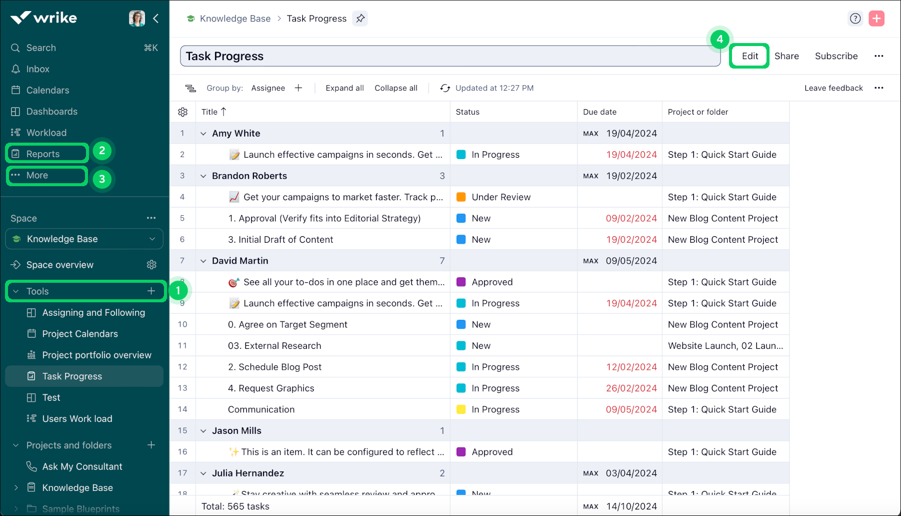Collapse sidebar using the arrow icon

tap(156, 19)
